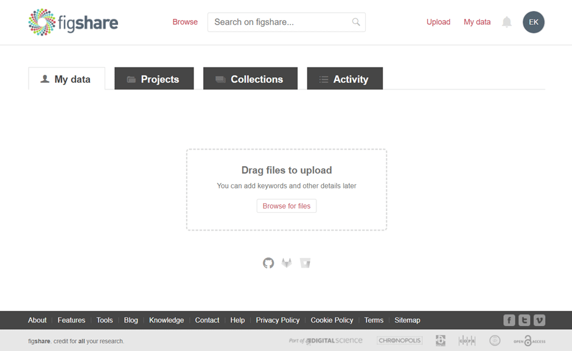Click the search magnifier icon

(356, 22)
